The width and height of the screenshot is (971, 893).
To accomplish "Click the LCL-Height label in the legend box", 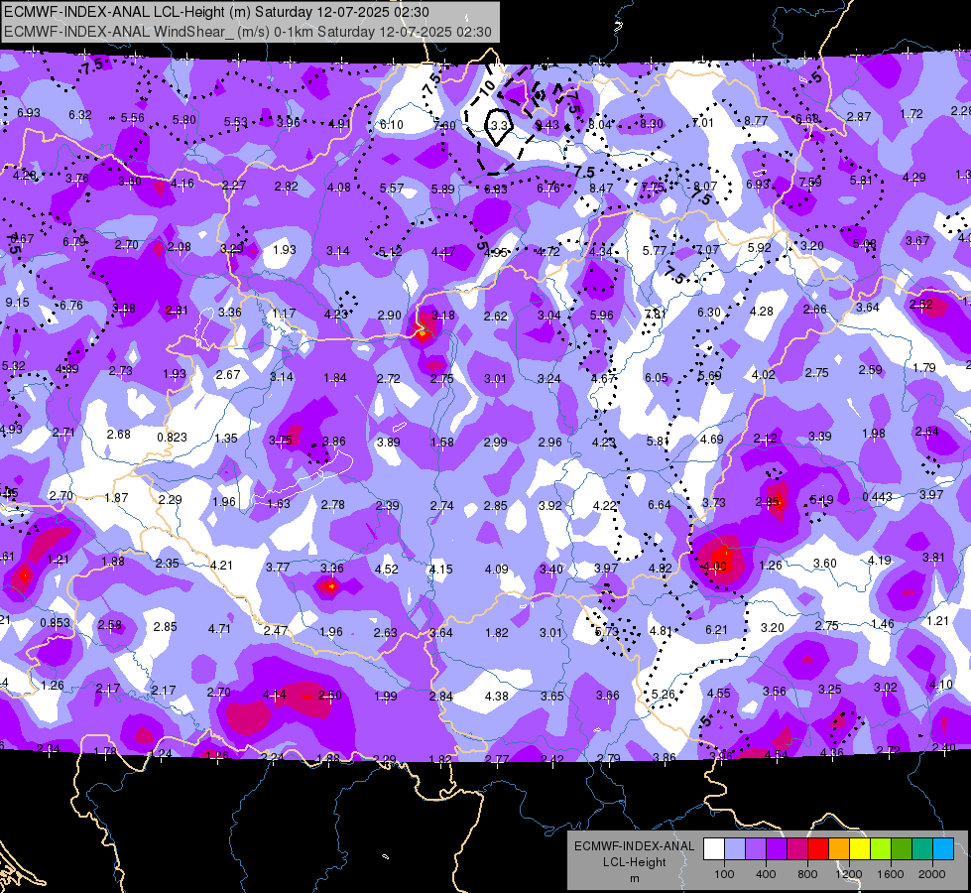I will point(634,862).
